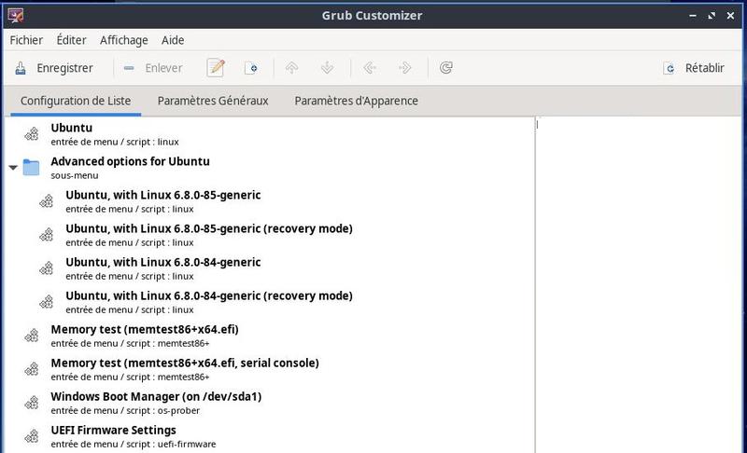Screen dimensions: 747x453
Task: Click the new entry icon in toolbar
Action: [x=250, y=68]
